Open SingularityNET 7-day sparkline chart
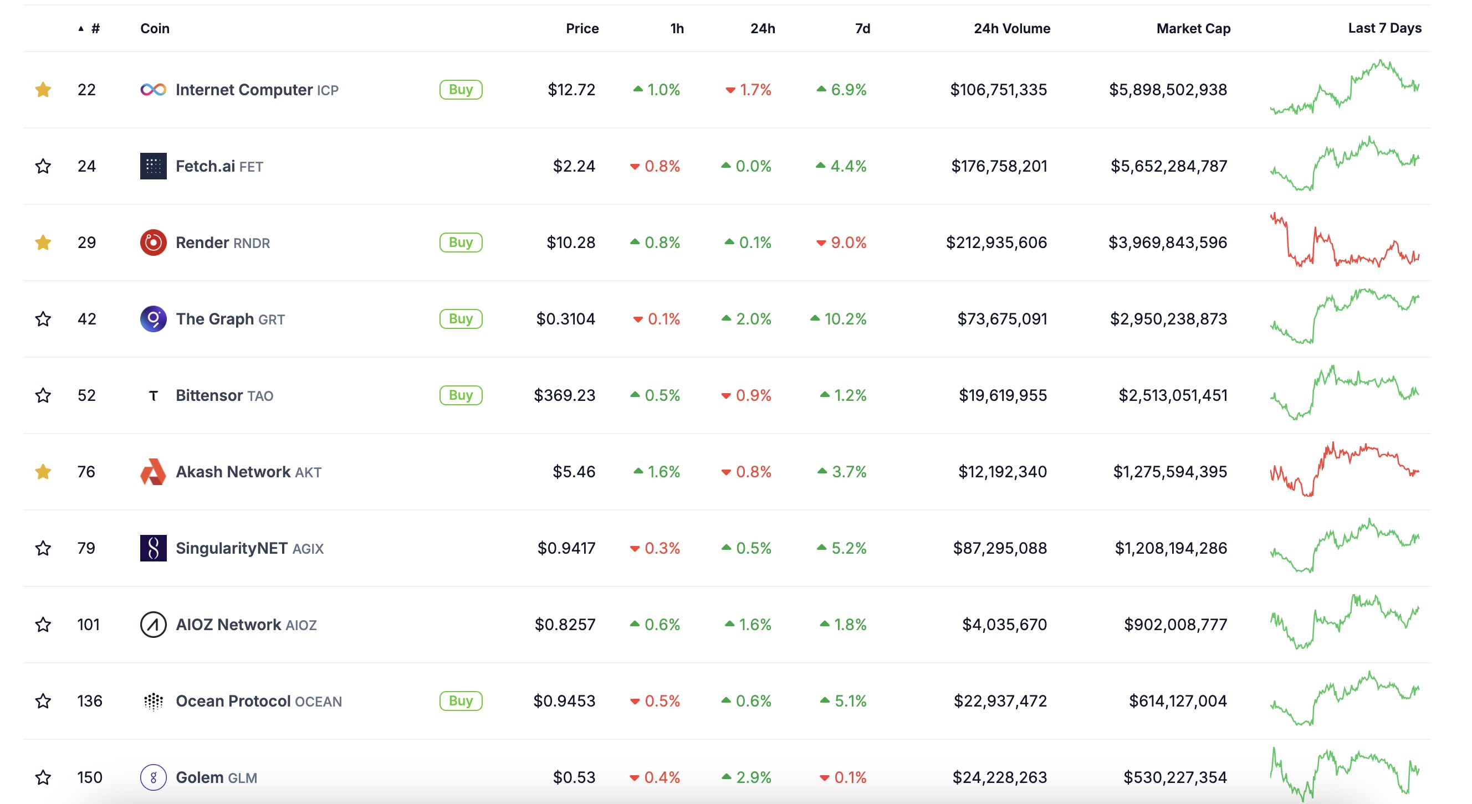The height and width of the screenshot is (804, 1472). click(x=1345, y=545)
